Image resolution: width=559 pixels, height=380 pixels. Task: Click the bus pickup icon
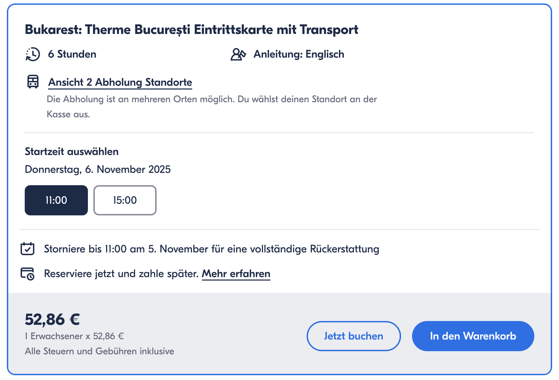point(33,82)
